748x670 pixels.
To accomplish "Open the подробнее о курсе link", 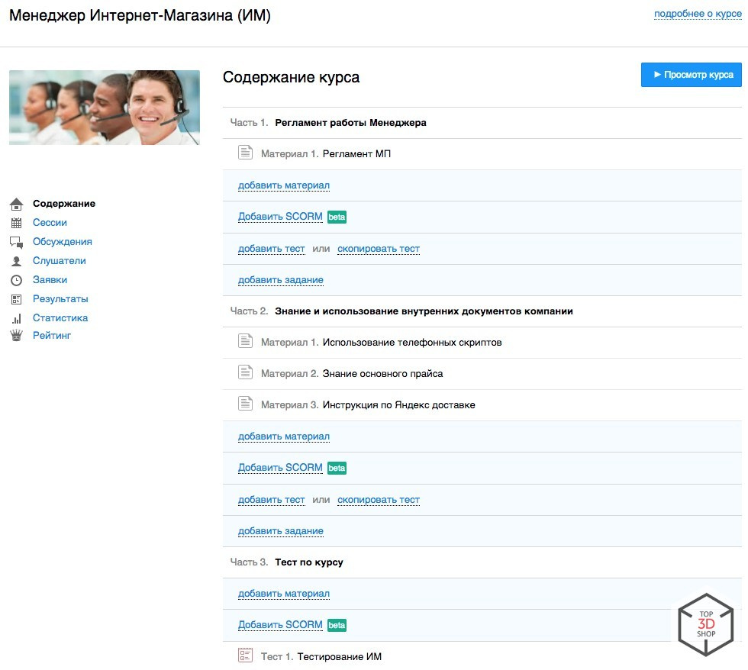I will [698, 14].
